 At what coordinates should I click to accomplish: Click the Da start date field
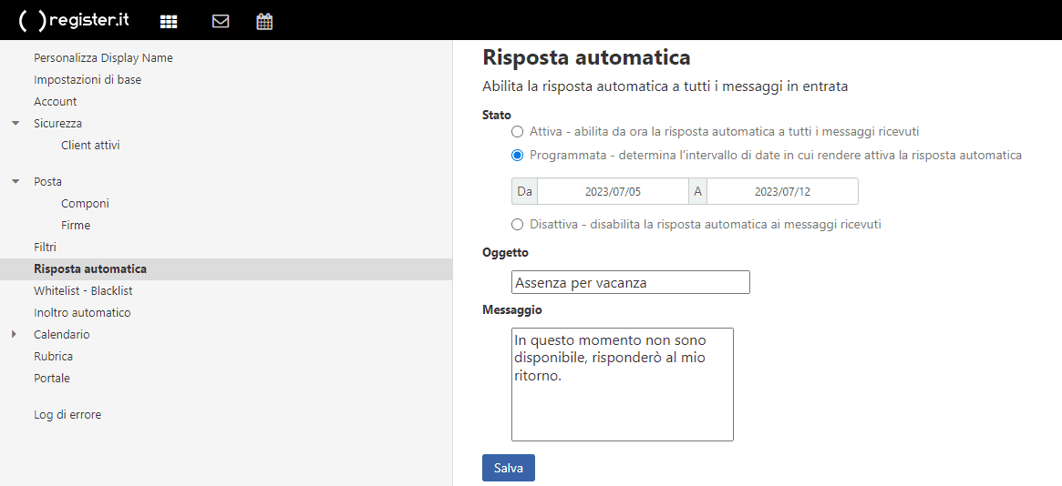click(x=613, y=191)
